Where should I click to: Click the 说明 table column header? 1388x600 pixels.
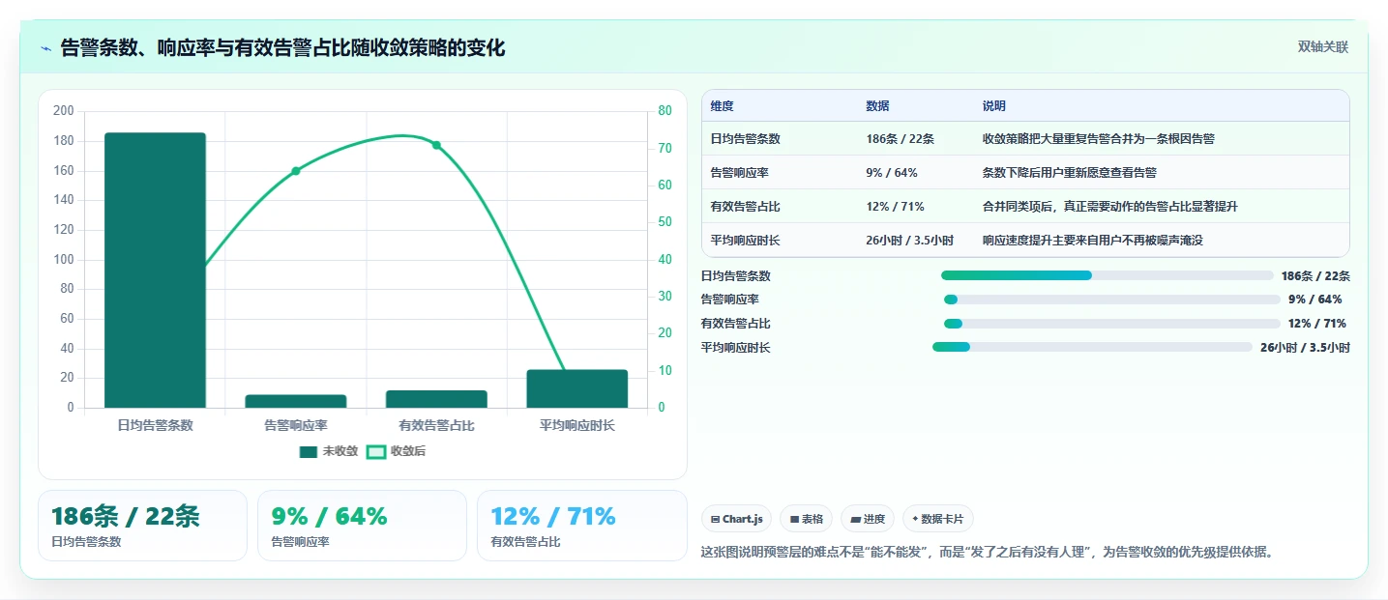tap(993, 106)
